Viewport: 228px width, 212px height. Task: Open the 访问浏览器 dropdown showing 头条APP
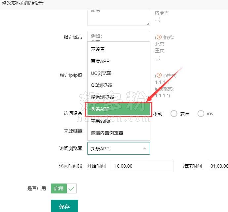tap(118, 149)
